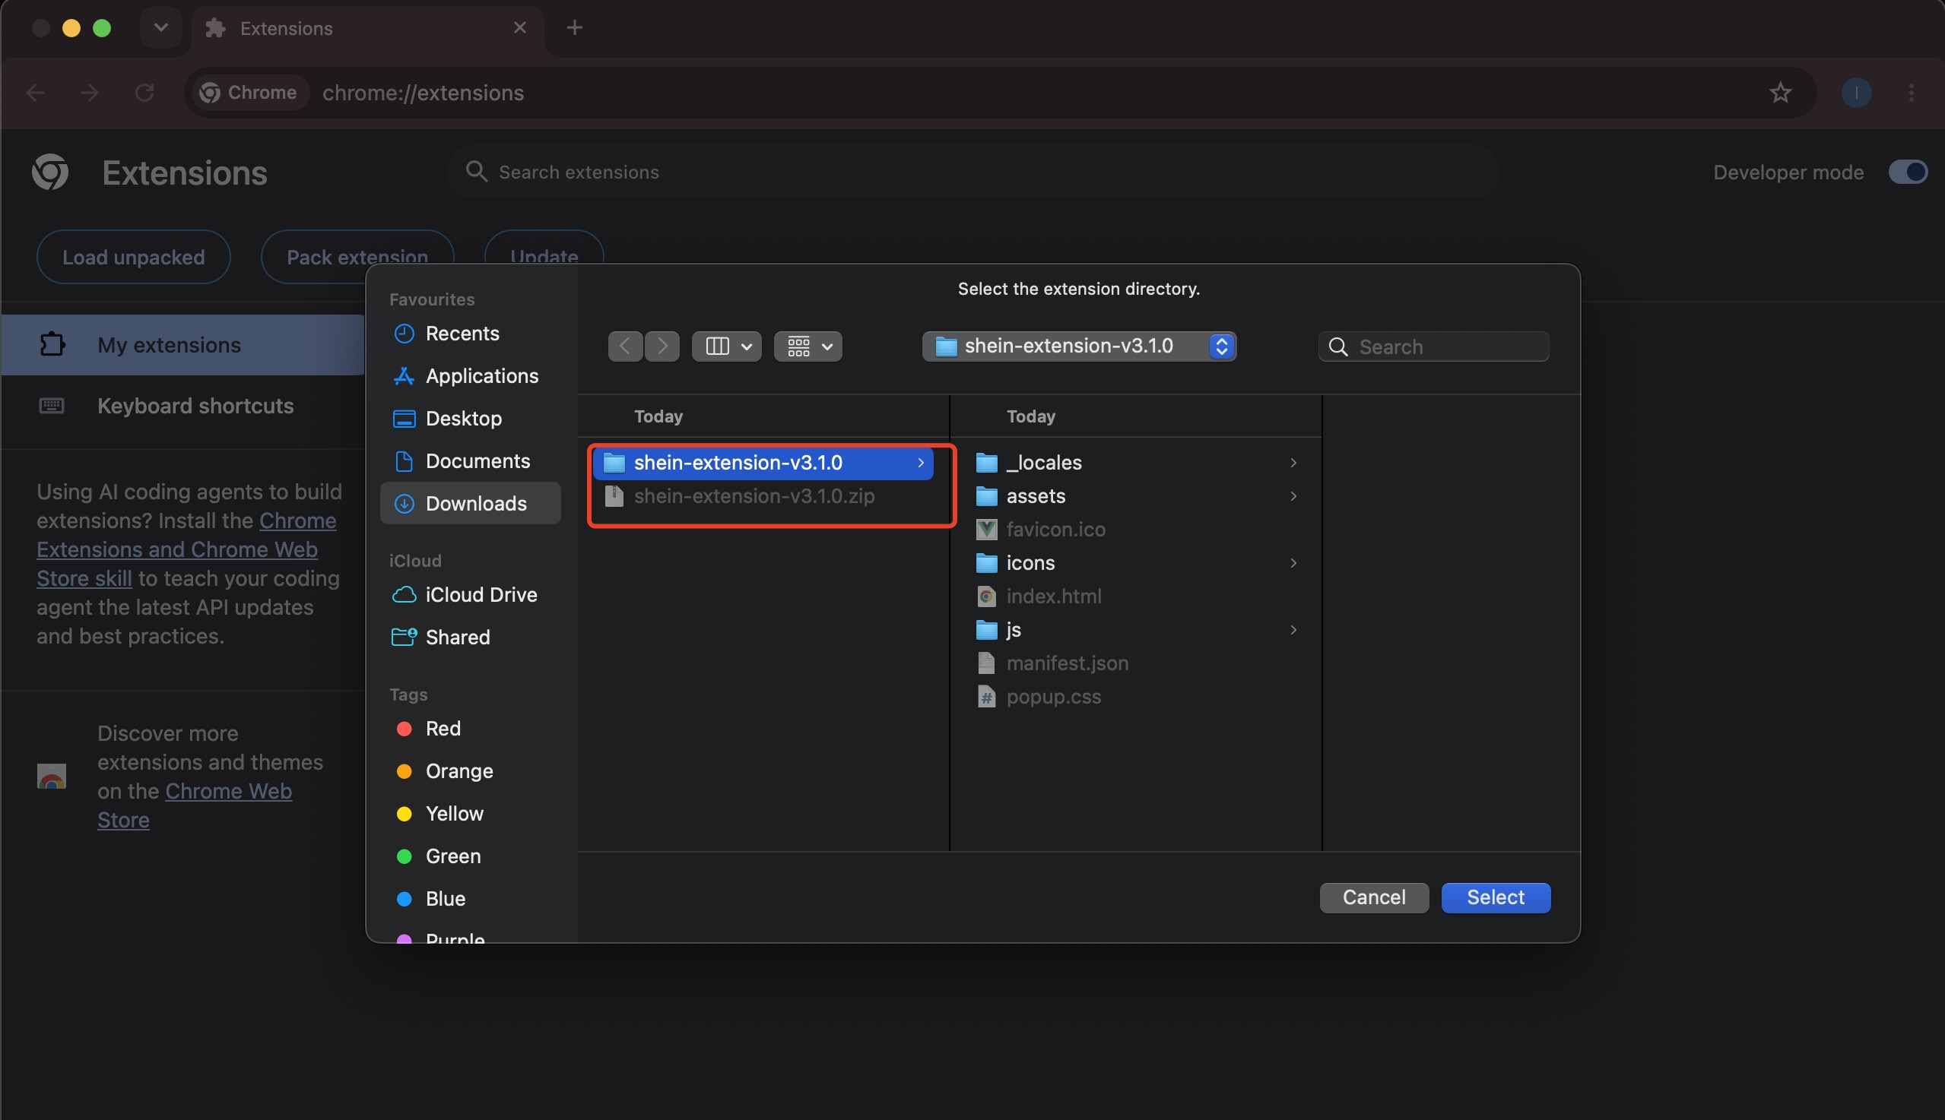Open a new tab with plus icon
The height and width of the screenshot is (1120, 1945).
click(574, 27)
